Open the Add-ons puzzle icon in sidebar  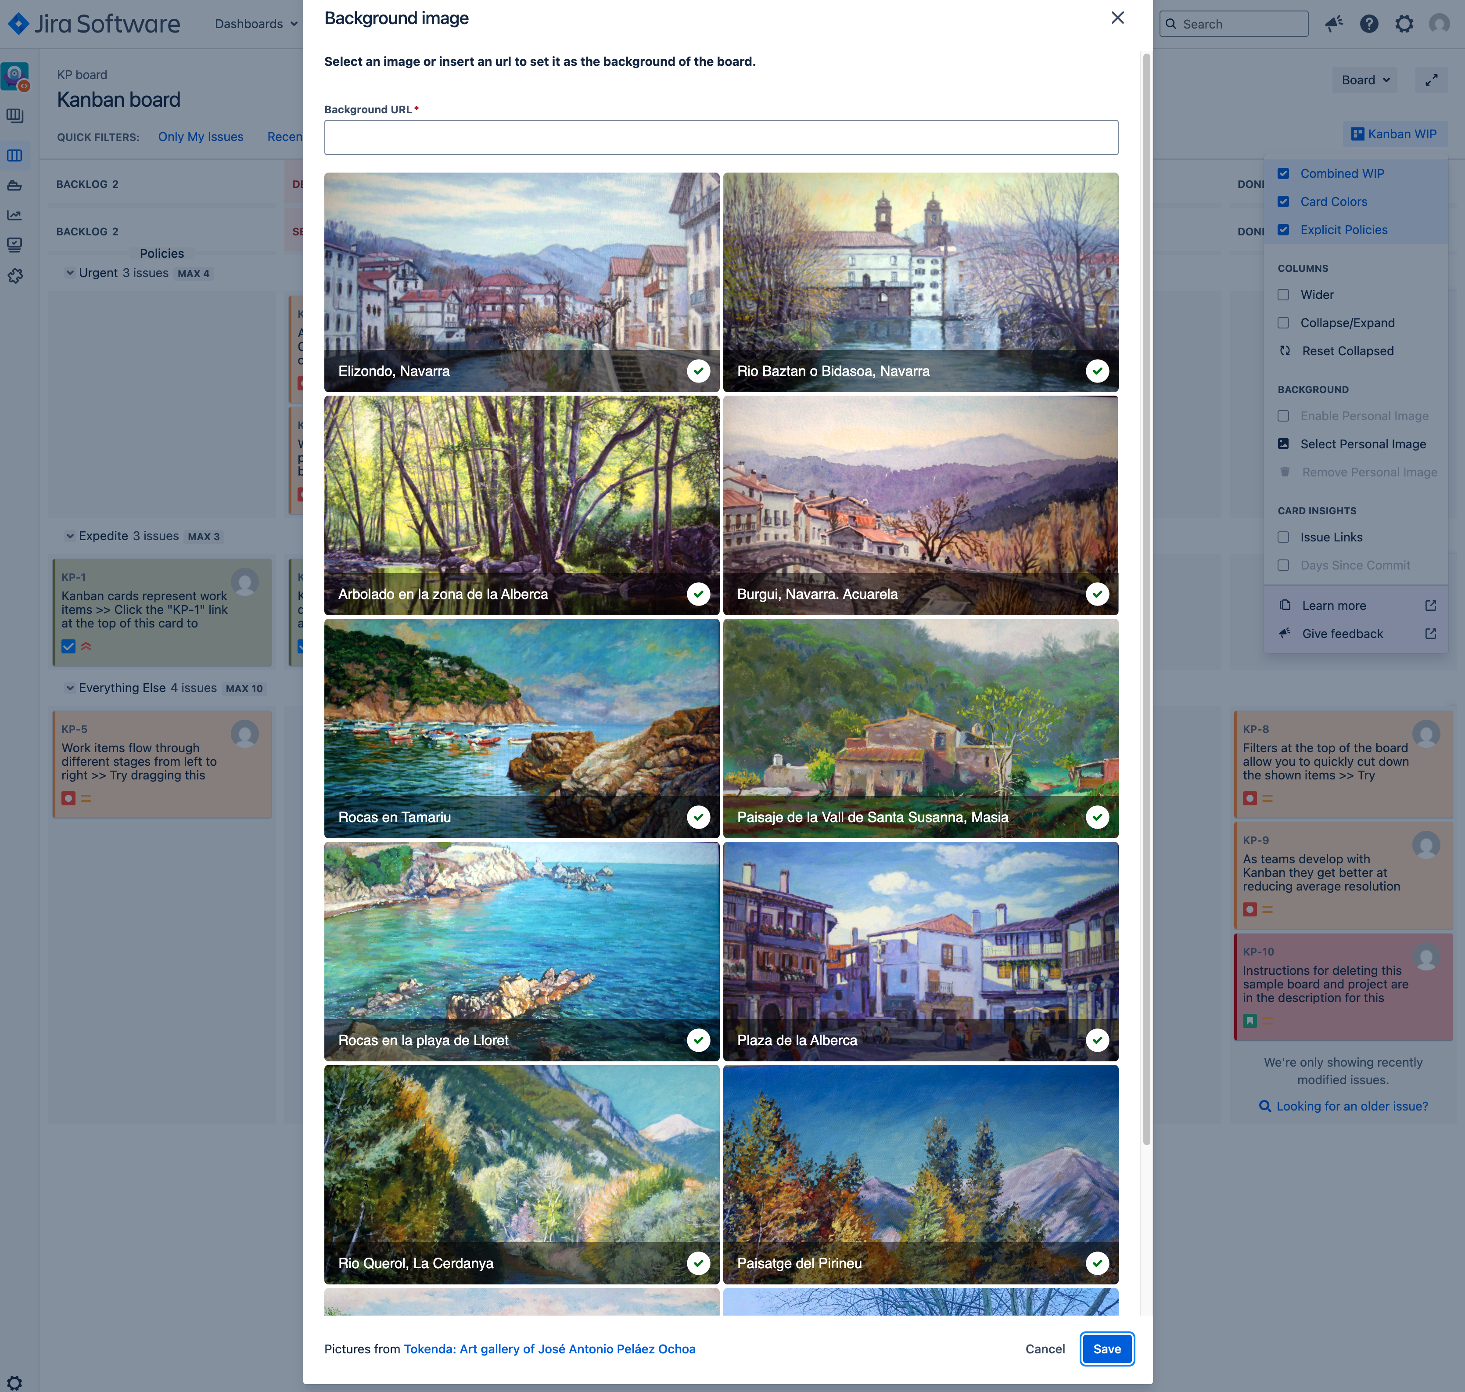click(x=15, y=275)
